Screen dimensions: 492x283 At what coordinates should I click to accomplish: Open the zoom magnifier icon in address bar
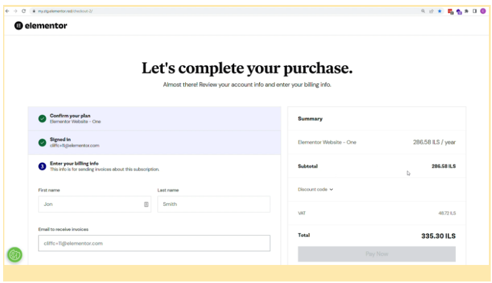click(423, 11)
